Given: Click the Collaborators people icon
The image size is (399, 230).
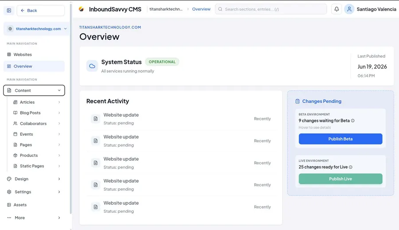Looking at the screenshot, I should point(15,123).
